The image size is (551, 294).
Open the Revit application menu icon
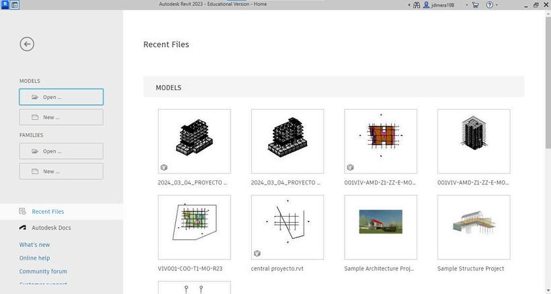(5, 5)
